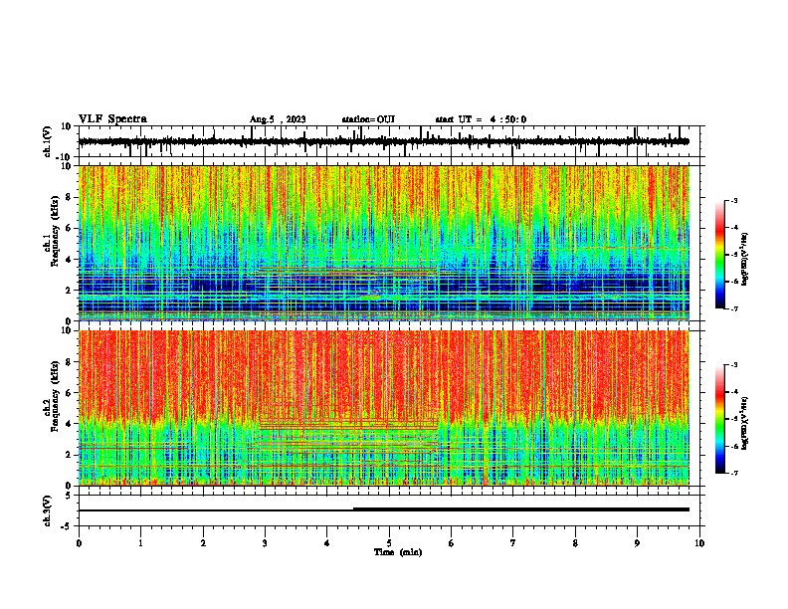
Task: Click the "9" tick on Time axis
Action: [637, 543]
